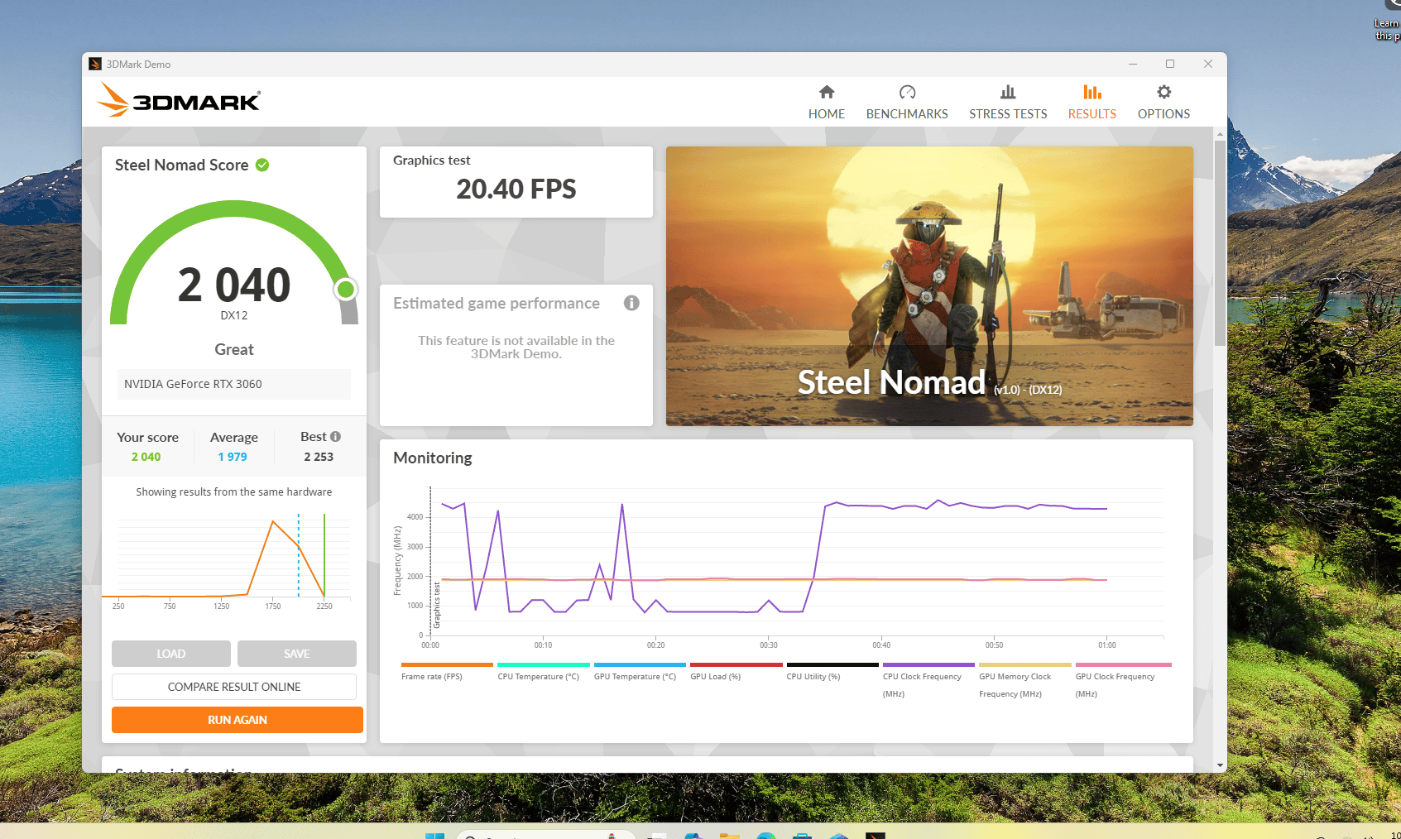
Task: Toggle the GPU Temperature legend entry
Action: [640, 671]
